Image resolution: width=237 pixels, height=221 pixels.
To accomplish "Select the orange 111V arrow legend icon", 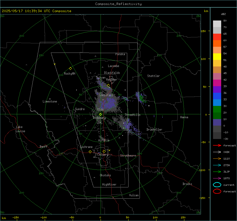I will tap(217, 158).
